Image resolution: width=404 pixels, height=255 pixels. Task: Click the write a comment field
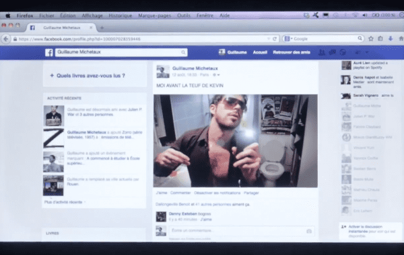(242, 231)
